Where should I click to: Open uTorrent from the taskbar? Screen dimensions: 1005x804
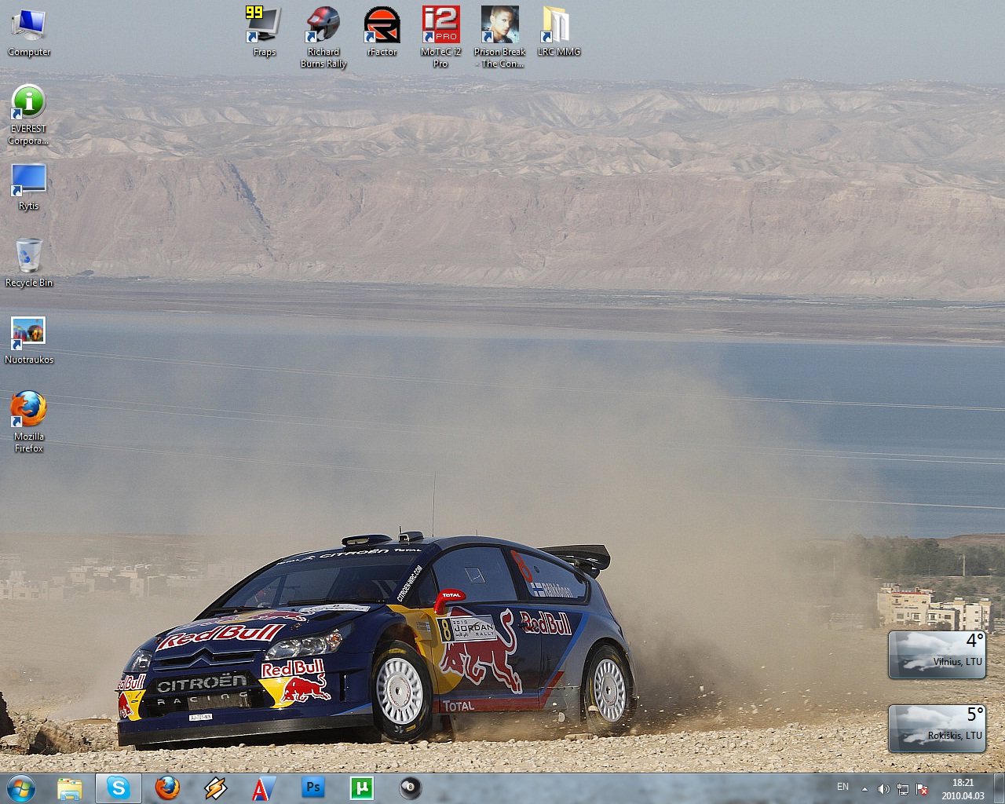tap(361, 788)
